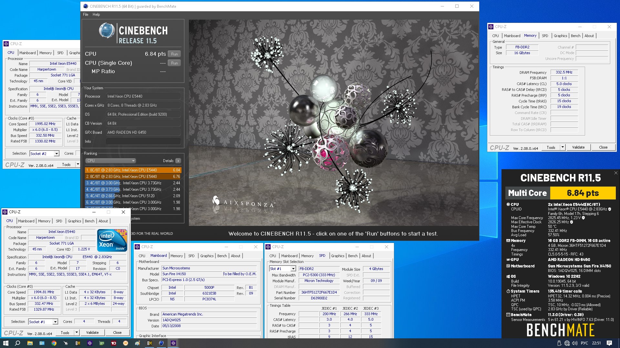Click Validate in bottom-left CPU-Z window
The width and height of the screenshot is (620, 348).
(92, 333)
